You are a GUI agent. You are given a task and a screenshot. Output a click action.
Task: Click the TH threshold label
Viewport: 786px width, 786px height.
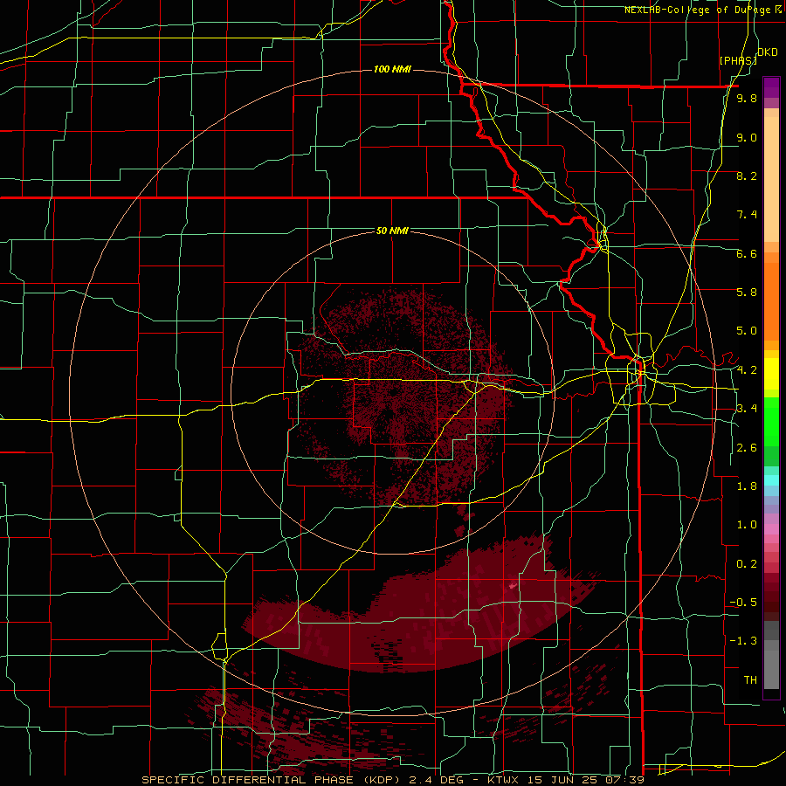(750, 680)
